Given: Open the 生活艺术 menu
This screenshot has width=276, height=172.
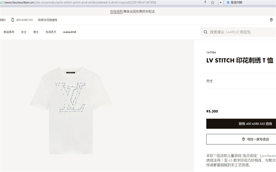Looking at the screenshot, I should click(x=51, y=32).
